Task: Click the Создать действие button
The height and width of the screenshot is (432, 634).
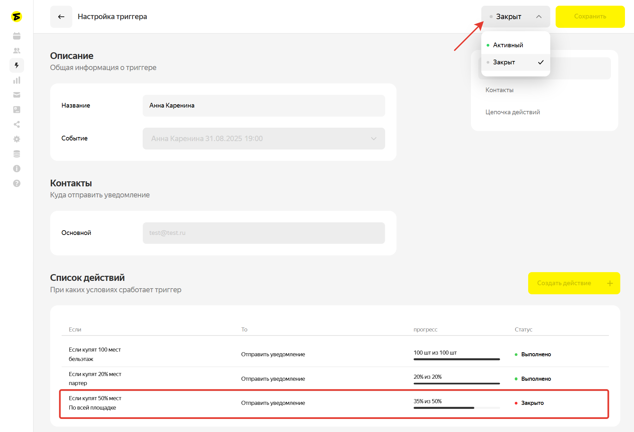Action: click(574, 283)
